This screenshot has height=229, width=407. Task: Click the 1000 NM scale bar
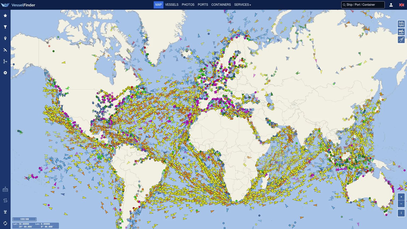point(24,219)
